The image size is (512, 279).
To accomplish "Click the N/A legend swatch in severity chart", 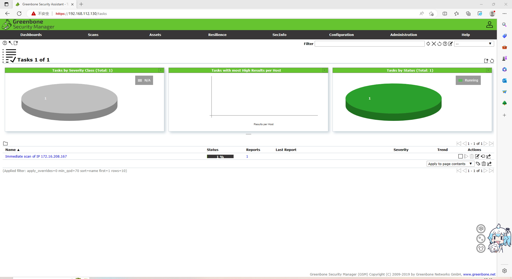I will (140, 80).
